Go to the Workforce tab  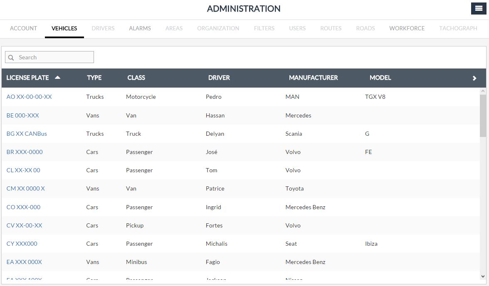[x=407, y=28]
